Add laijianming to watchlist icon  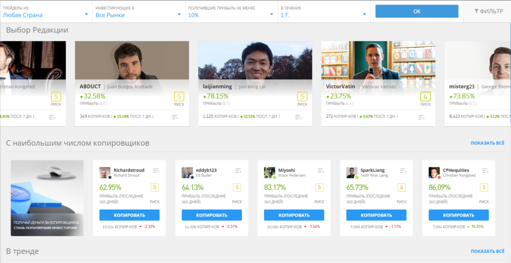298,117
